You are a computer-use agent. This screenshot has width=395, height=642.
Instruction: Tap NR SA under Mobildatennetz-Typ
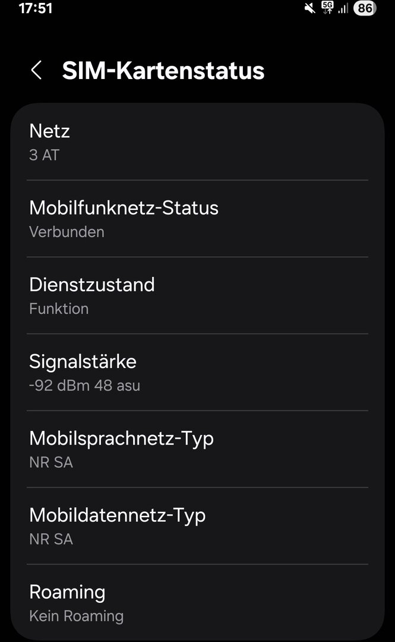[51, 539]
